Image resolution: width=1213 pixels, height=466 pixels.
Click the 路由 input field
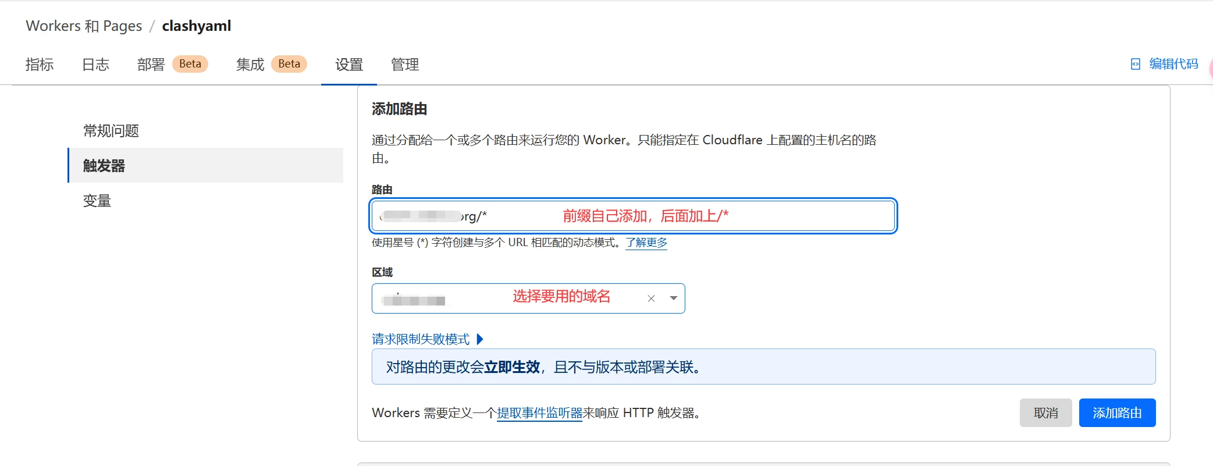633,216
